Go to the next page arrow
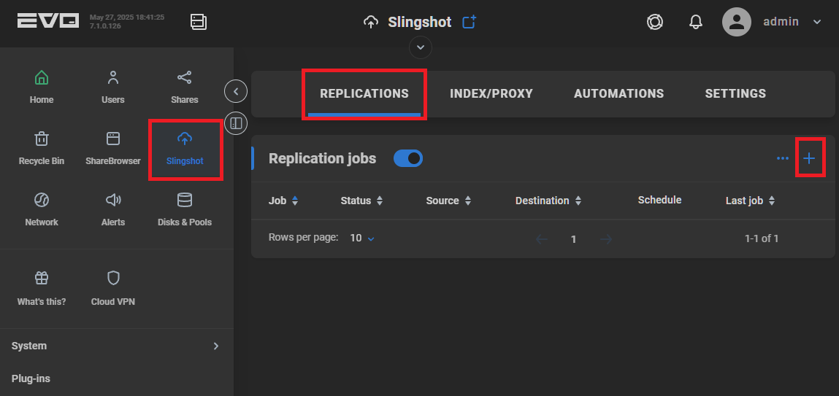The image size is (839, 396). (x=606, y=239)
